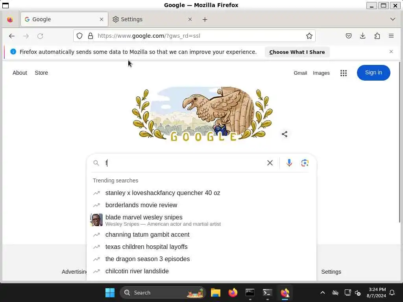The width and height of the screenshot is (403, 302).
Task: Select suggestion blade marvel wesley snipes
Action: tap(201, 220)
